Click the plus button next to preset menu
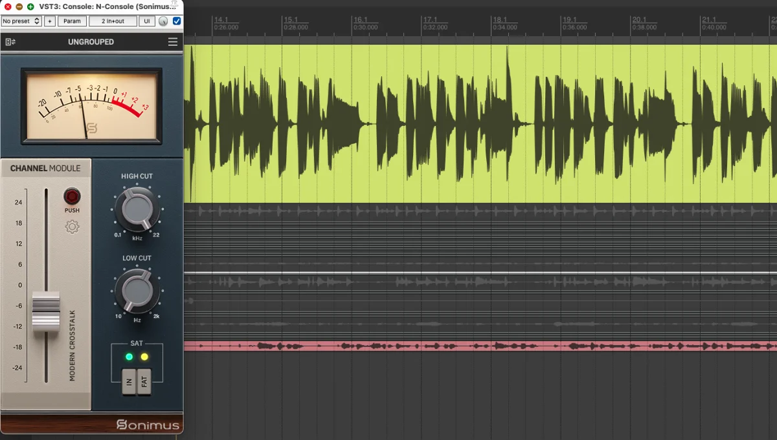 50,21
